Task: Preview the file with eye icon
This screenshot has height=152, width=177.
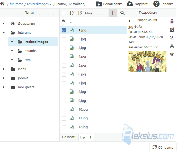Action: click(x=172, y=54)
